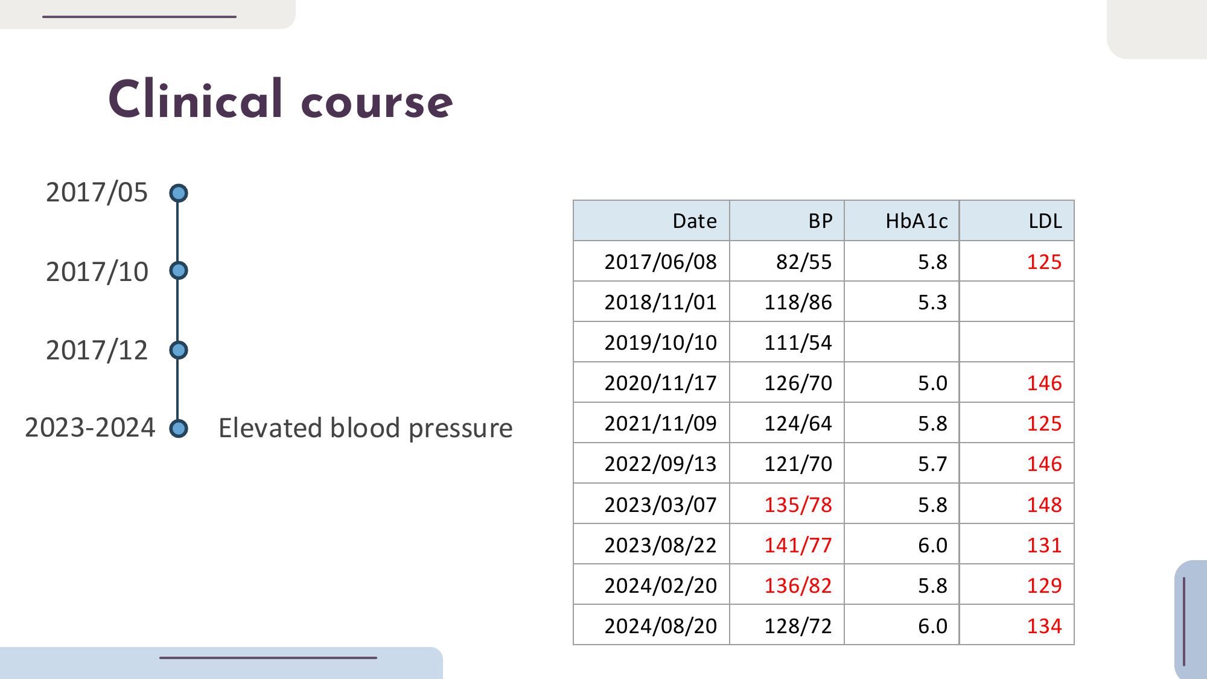Click the red 135/78 BP value
The height and width of the screenshot is (679, 1207).
pyautogui.click(x=798, y=505)
